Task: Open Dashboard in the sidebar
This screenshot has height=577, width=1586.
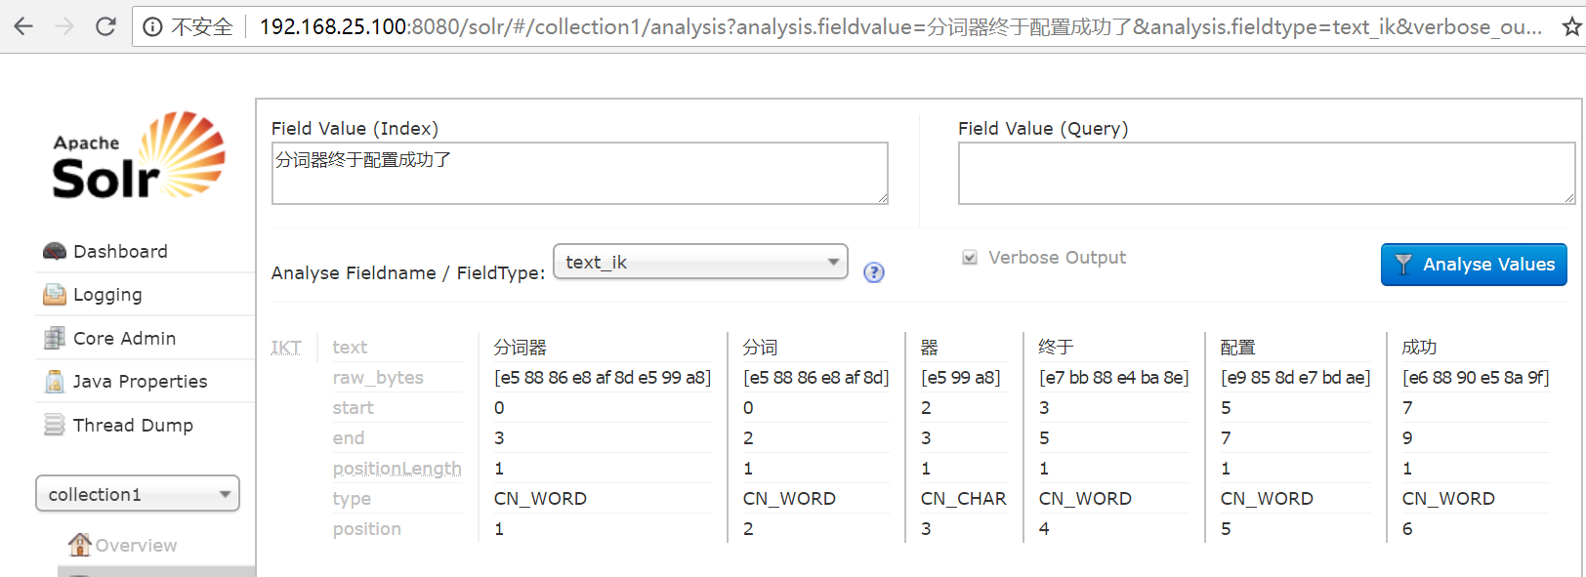Action: [120, 251]
